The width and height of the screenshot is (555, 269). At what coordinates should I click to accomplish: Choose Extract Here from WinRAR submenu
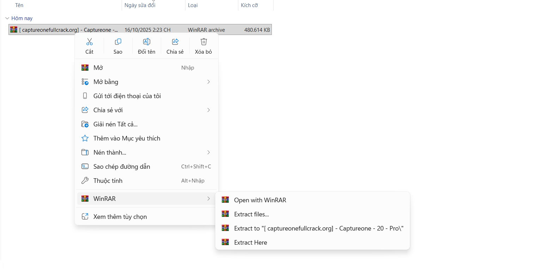tap(250, 243)
